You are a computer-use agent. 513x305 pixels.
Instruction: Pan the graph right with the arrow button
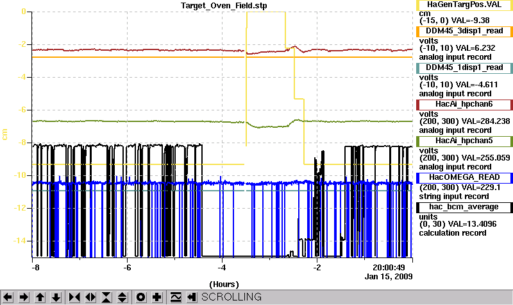pos(24,297)
